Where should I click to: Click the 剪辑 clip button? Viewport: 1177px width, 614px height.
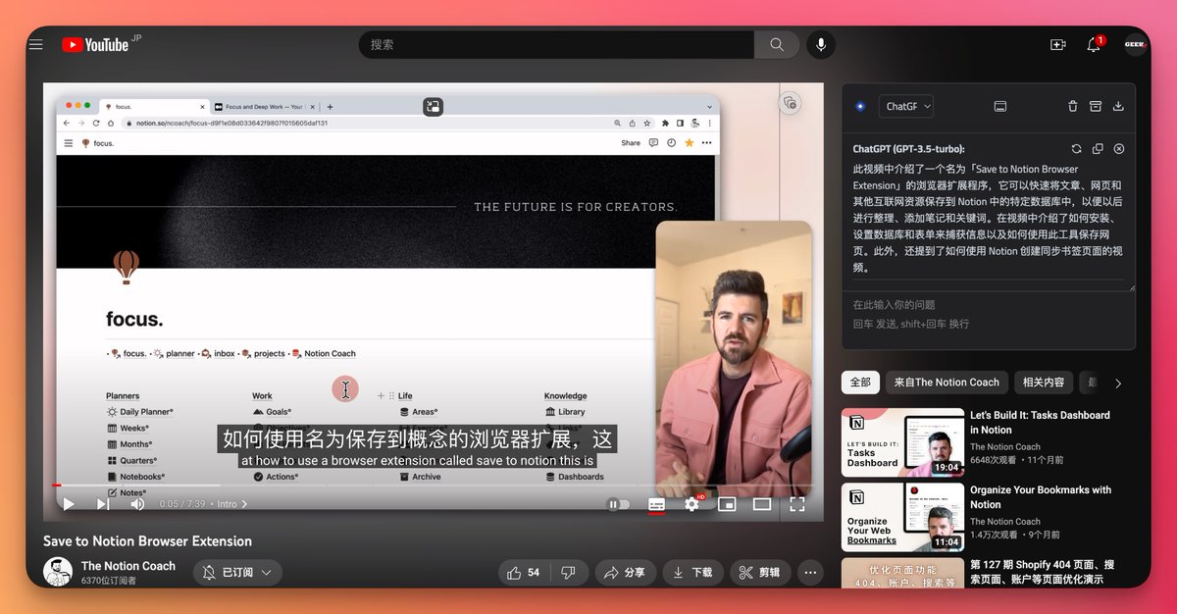point(760,573)
